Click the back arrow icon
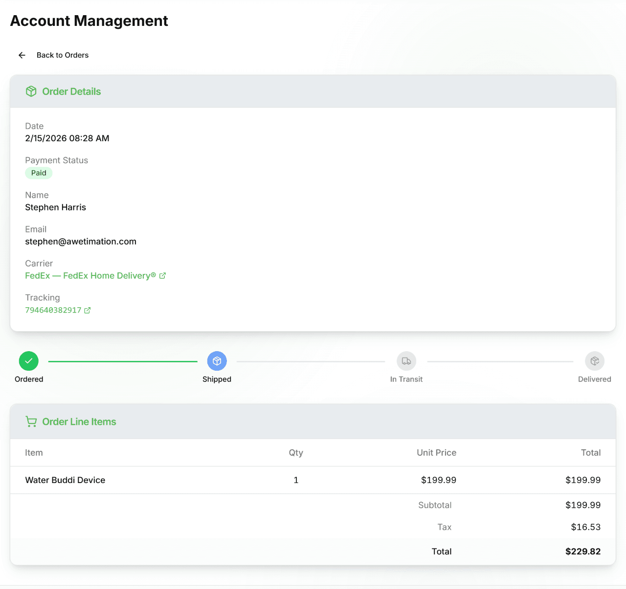The width and height of the screenshot is (626, 589). coord(22,55)
